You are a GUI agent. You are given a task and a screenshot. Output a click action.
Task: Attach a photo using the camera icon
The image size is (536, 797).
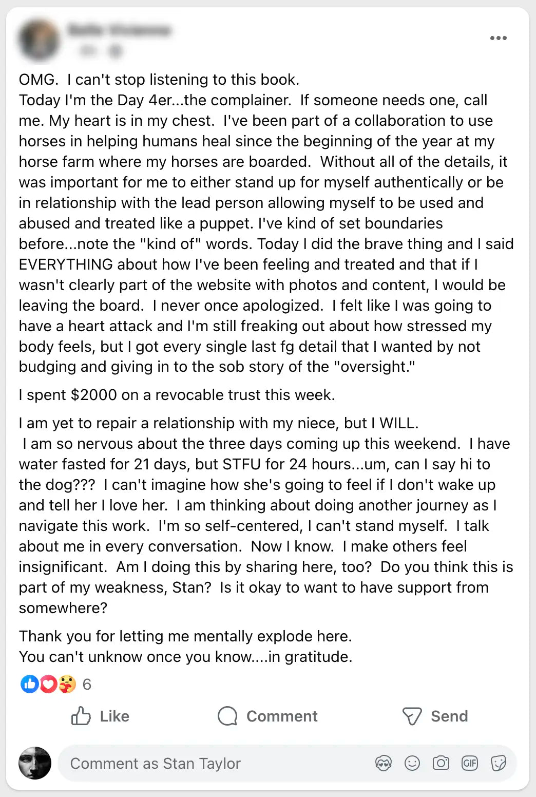tap(441, 763)
